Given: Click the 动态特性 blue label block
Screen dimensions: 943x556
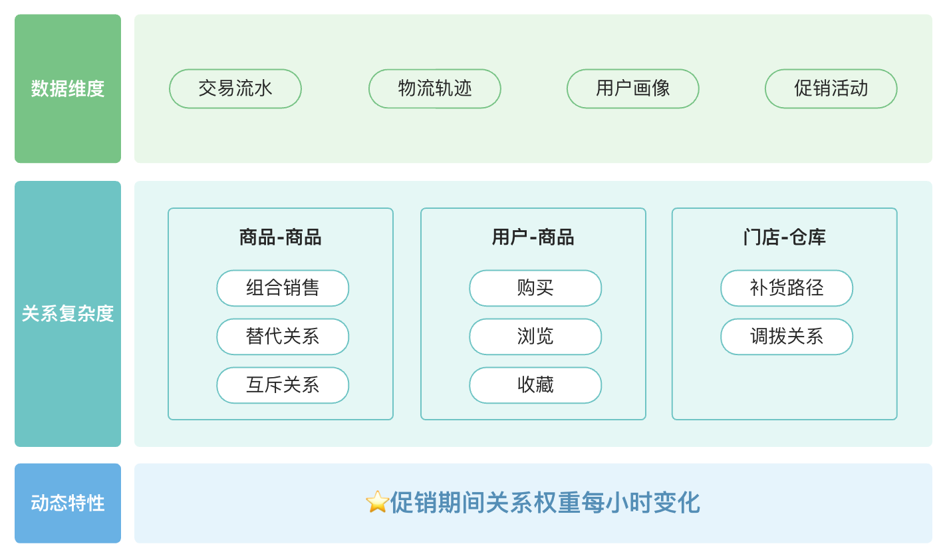Looking at the screenshot, I should [68, 503].
